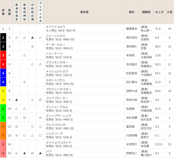This screenshot has height=158, width=174.
Task: Click the odds value 71.6
Action: click(x=158, y=29)
